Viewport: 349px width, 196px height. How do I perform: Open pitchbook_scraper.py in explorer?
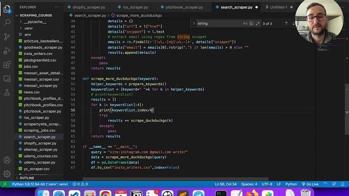[43, 111]
